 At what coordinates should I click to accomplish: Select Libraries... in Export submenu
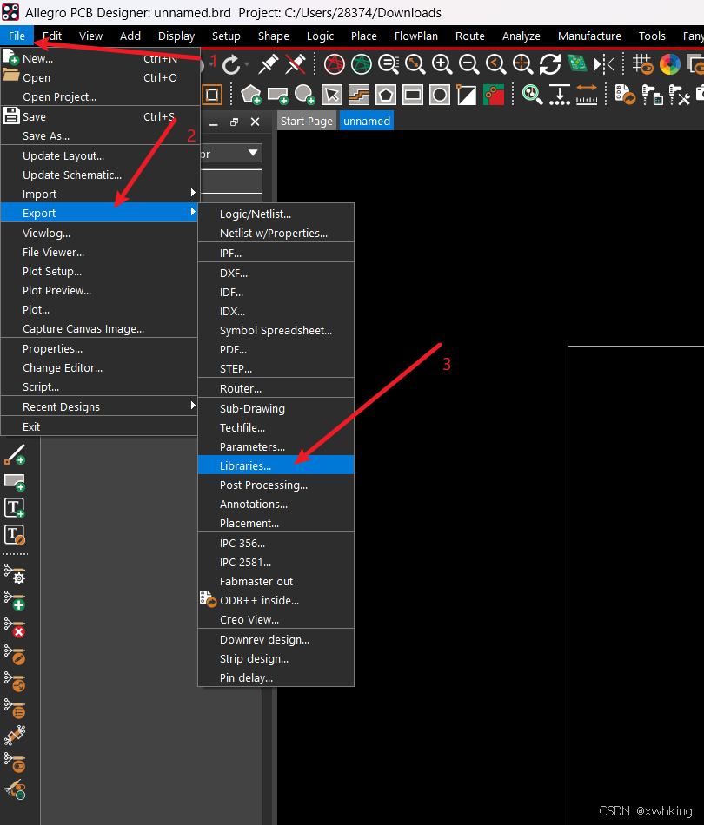point(276,465)
